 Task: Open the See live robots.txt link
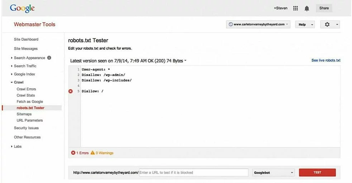click(x=325, y=61)
